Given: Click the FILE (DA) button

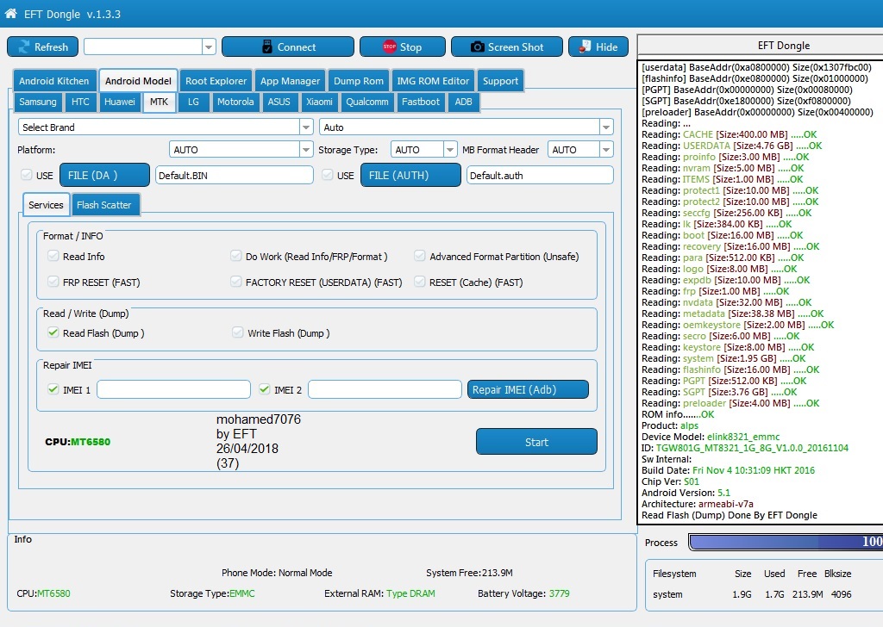Looking at the screenshot, I should pos(104,175).
